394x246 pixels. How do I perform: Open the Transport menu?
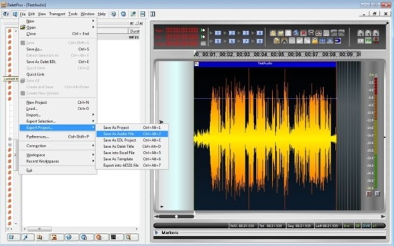click(57, 14)
